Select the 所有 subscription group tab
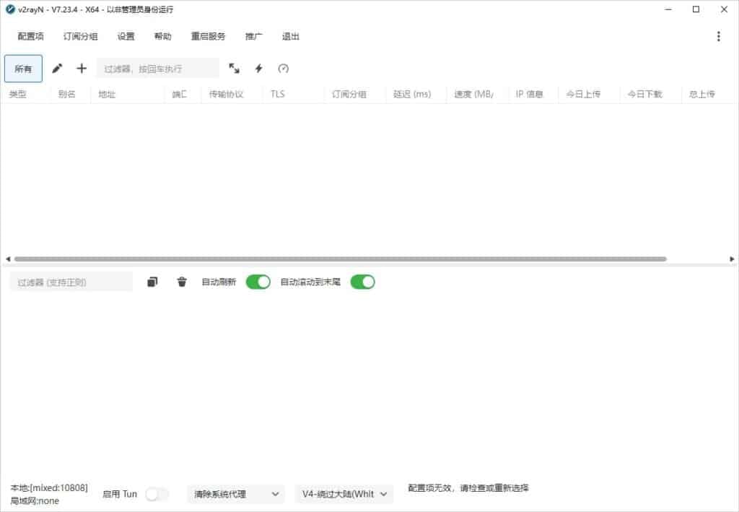739x512 pixels. 23,69
